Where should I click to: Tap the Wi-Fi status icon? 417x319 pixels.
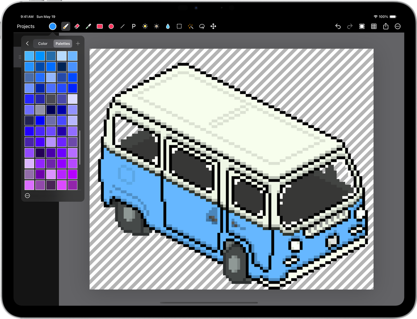click(x=376, y=17)
